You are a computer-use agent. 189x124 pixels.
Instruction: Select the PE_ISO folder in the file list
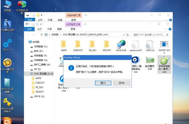pos(93,46)
